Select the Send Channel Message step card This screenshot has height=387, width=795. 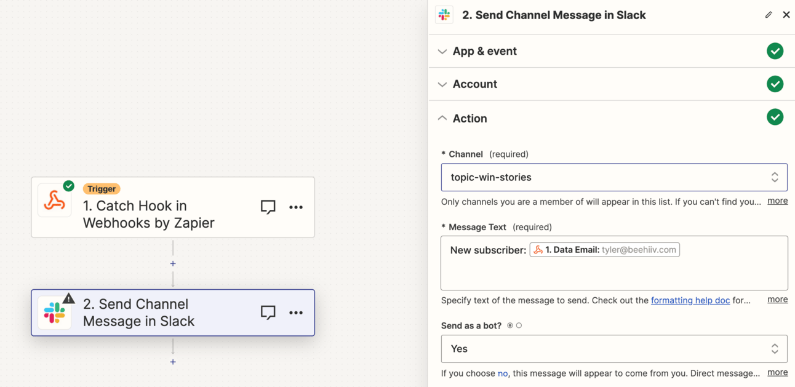pos(173,313)
